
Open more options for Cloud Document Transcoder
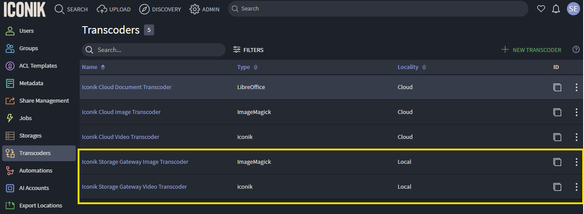pos(576,87)
